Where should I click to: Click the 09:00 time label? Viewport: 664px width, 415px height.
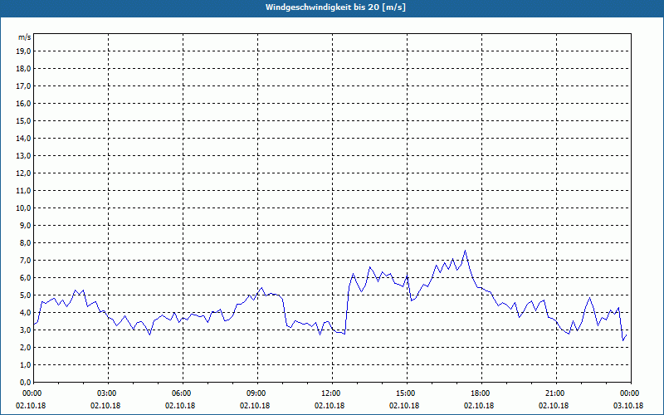pyautogui.click(x=257, y=393)
